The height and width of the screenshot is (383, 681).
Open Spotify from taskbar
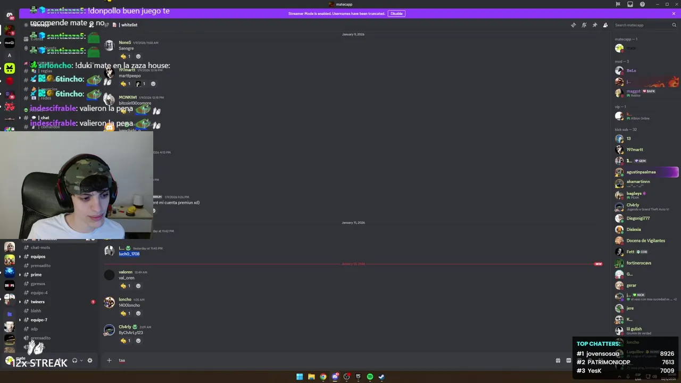click(370, 377)
